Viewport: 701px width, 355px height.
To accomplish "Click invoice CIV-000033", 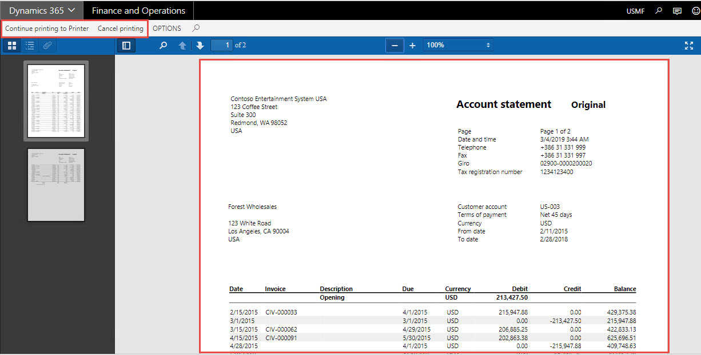I will click(x=281, y=312).
